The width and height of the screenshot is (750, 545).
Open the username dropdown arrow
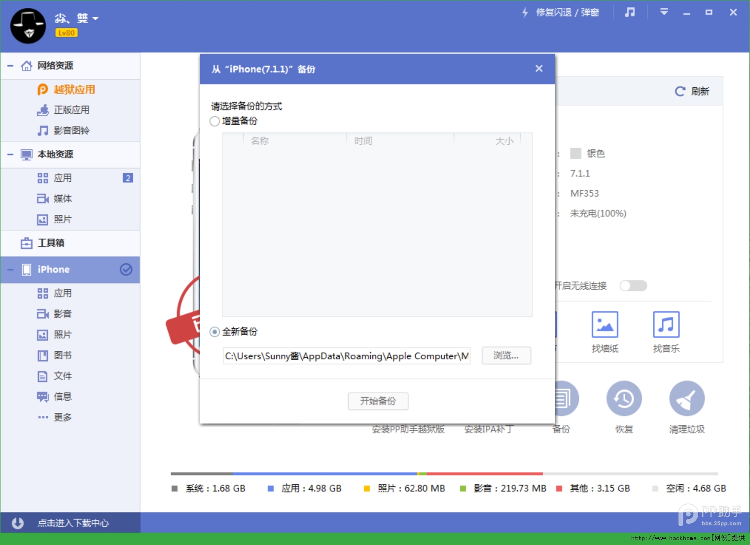click(x=96, y=19)
